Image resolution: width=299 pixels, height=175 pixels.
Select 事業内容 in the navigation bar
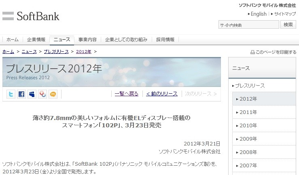(x=87, y=40)
